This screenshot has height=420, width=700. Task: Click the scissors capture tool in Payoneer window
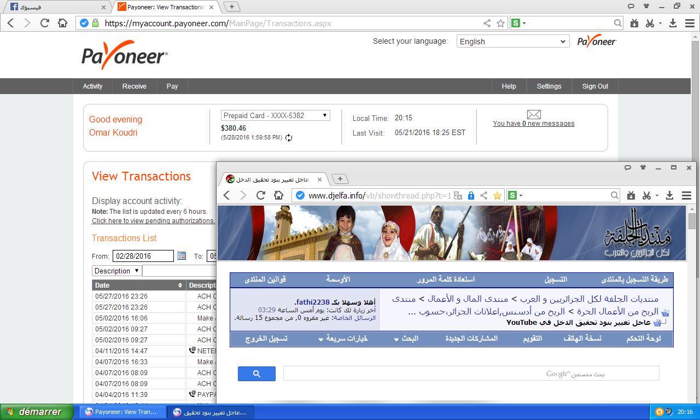pyautogui.click(x=650, y=23)
